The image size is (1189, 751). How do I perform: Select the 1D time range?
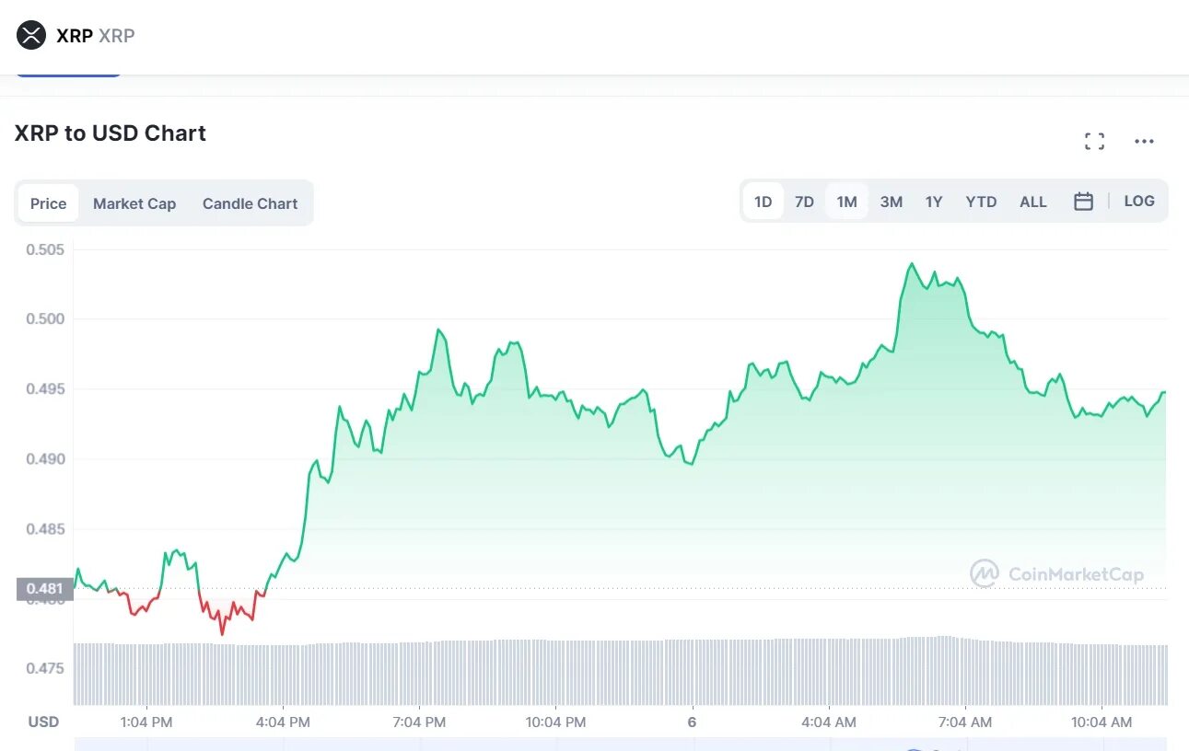click(763, 202)
